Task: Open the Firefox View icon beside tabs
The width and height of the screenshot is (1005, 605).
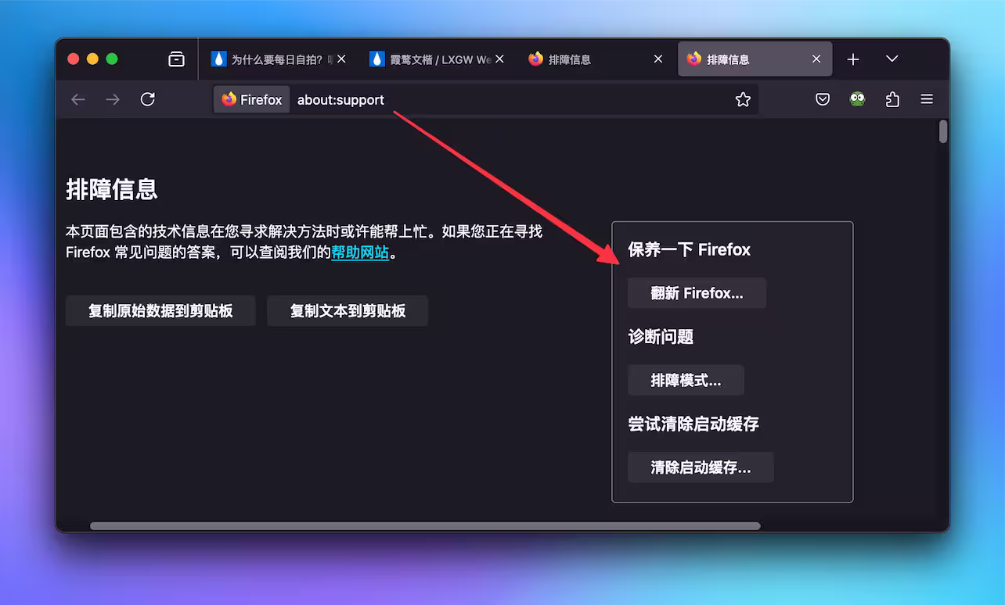Action: click(x=176, y=59)
